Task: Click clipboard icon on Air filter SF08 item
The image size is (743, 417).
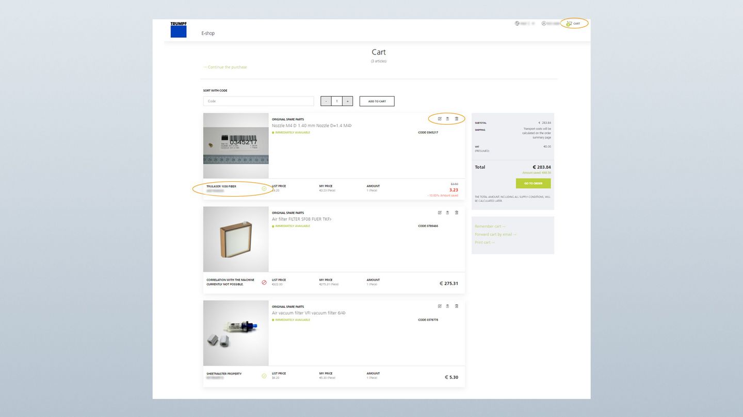Action: [447, 213]
